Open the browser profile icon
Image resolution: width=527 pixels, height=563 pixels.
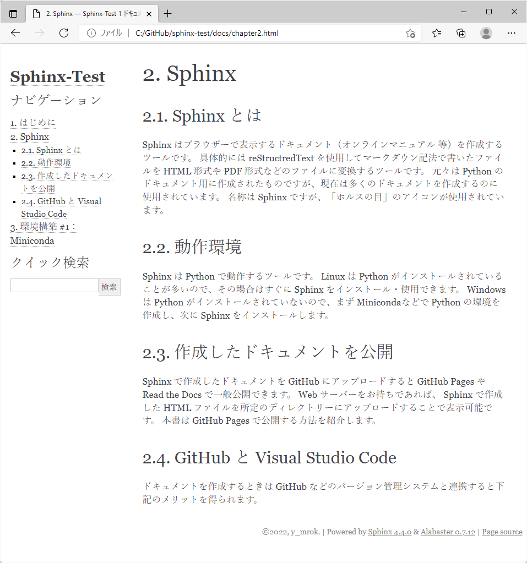click(x=486, y=33)
